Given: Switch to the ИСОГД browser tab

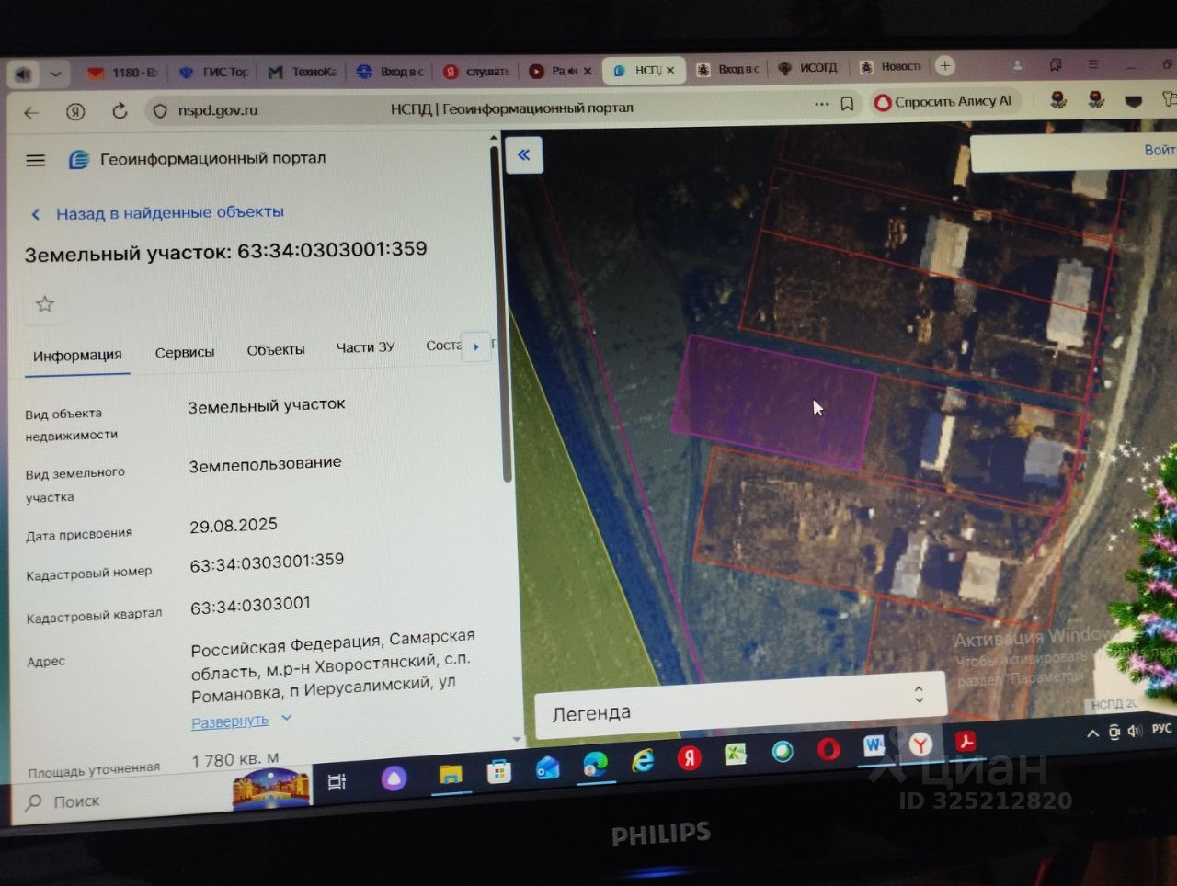Looking at the screenshot, I should [807, 68].
